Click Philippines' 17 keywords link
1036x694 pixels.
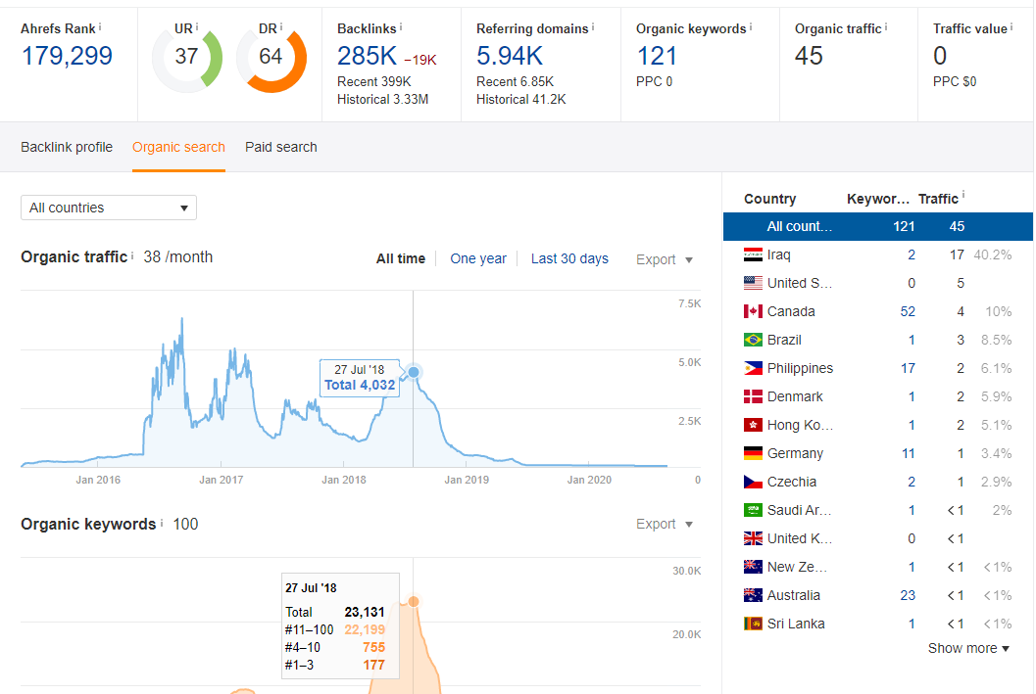coord(908,368)
